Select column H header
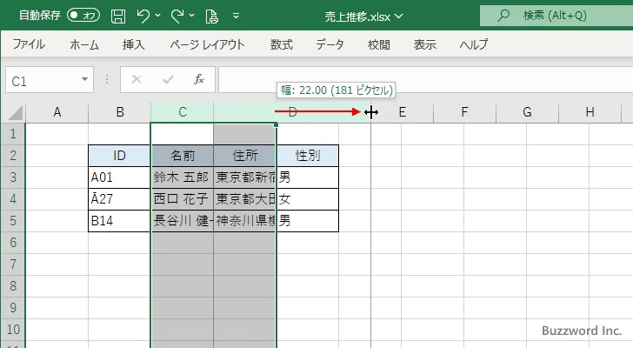Image resolution: width=633 pixels, height=348 pixels. (x=590, y=112)
